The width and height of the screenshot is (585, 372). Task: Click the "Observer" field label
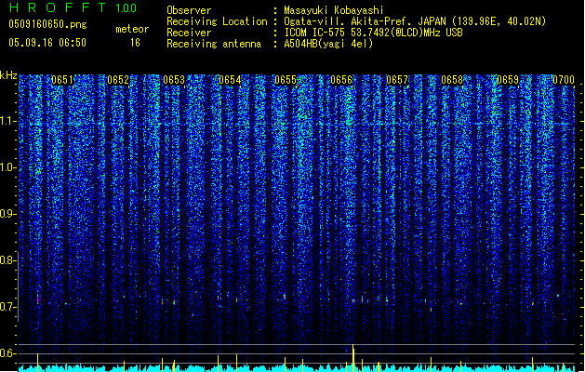pyautogui.click(x=189, y=10)
